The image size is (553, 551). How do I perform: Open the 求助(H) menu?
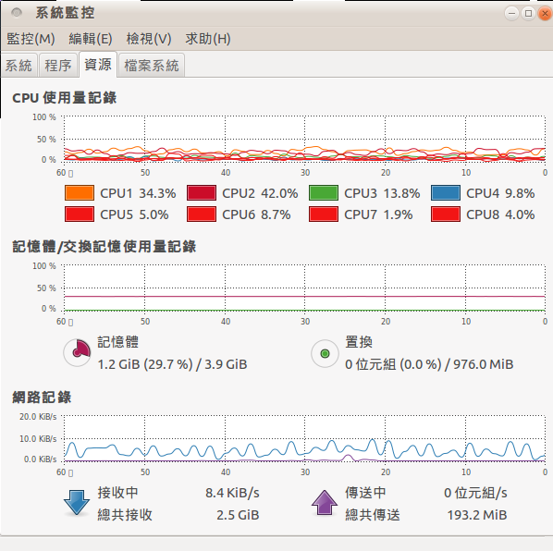[208, 39]
